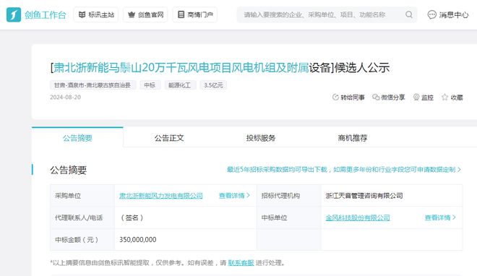477x276 pixels.
Task: Click the 转给同事 forward icon
Action: tap(335, 98)
